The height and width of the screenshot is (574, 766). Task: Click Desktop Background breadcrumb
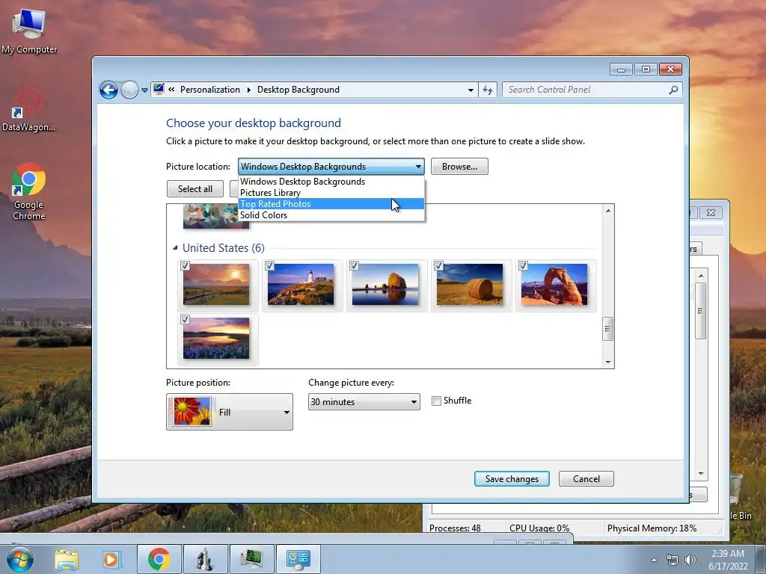pyautogui.click(x=298, y=90)
